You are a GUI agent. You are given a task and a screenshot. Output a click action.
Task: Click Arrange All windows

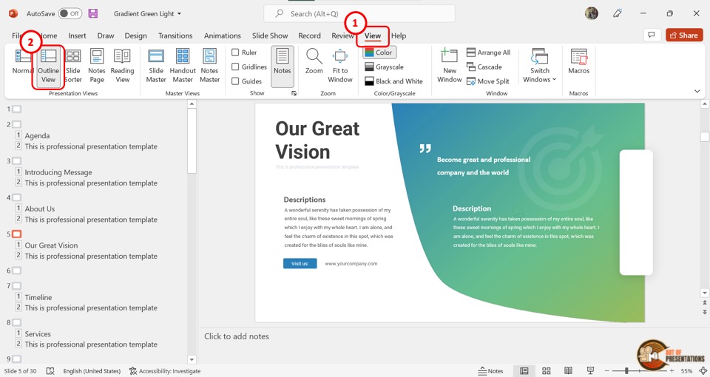(x=488, y=52)
